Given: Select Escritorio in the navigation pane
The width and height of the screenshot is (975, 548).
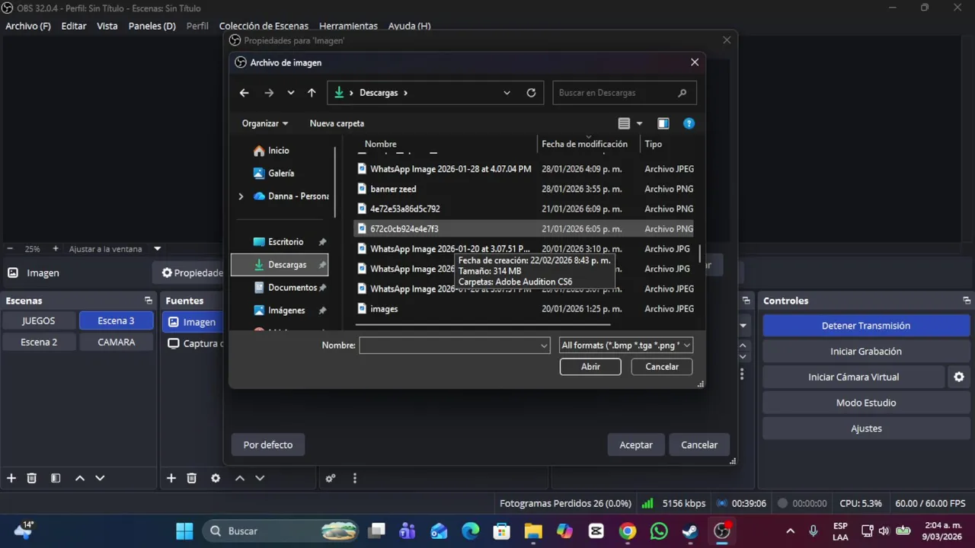Looking at the screenshot, I should pyautogui.click(x=286, y=242).
